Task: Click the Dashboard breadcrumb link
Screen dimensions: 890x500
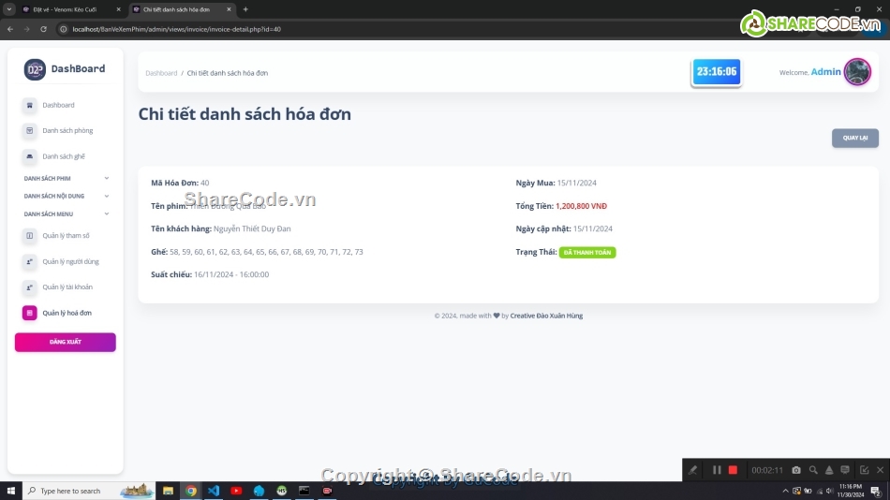Action: 161,73
